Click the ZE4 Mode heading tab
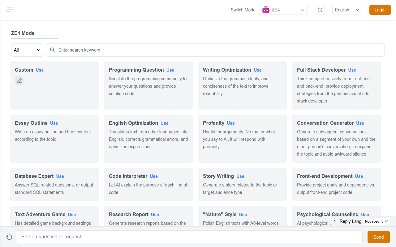The image size is (396, 247). click(x=23, y=33)
